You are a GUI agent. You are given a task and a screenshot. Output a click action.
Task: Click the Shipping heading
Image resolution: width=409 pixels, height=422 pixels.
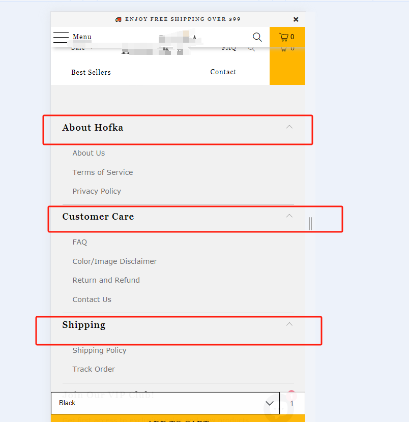(x=84, y=325)
